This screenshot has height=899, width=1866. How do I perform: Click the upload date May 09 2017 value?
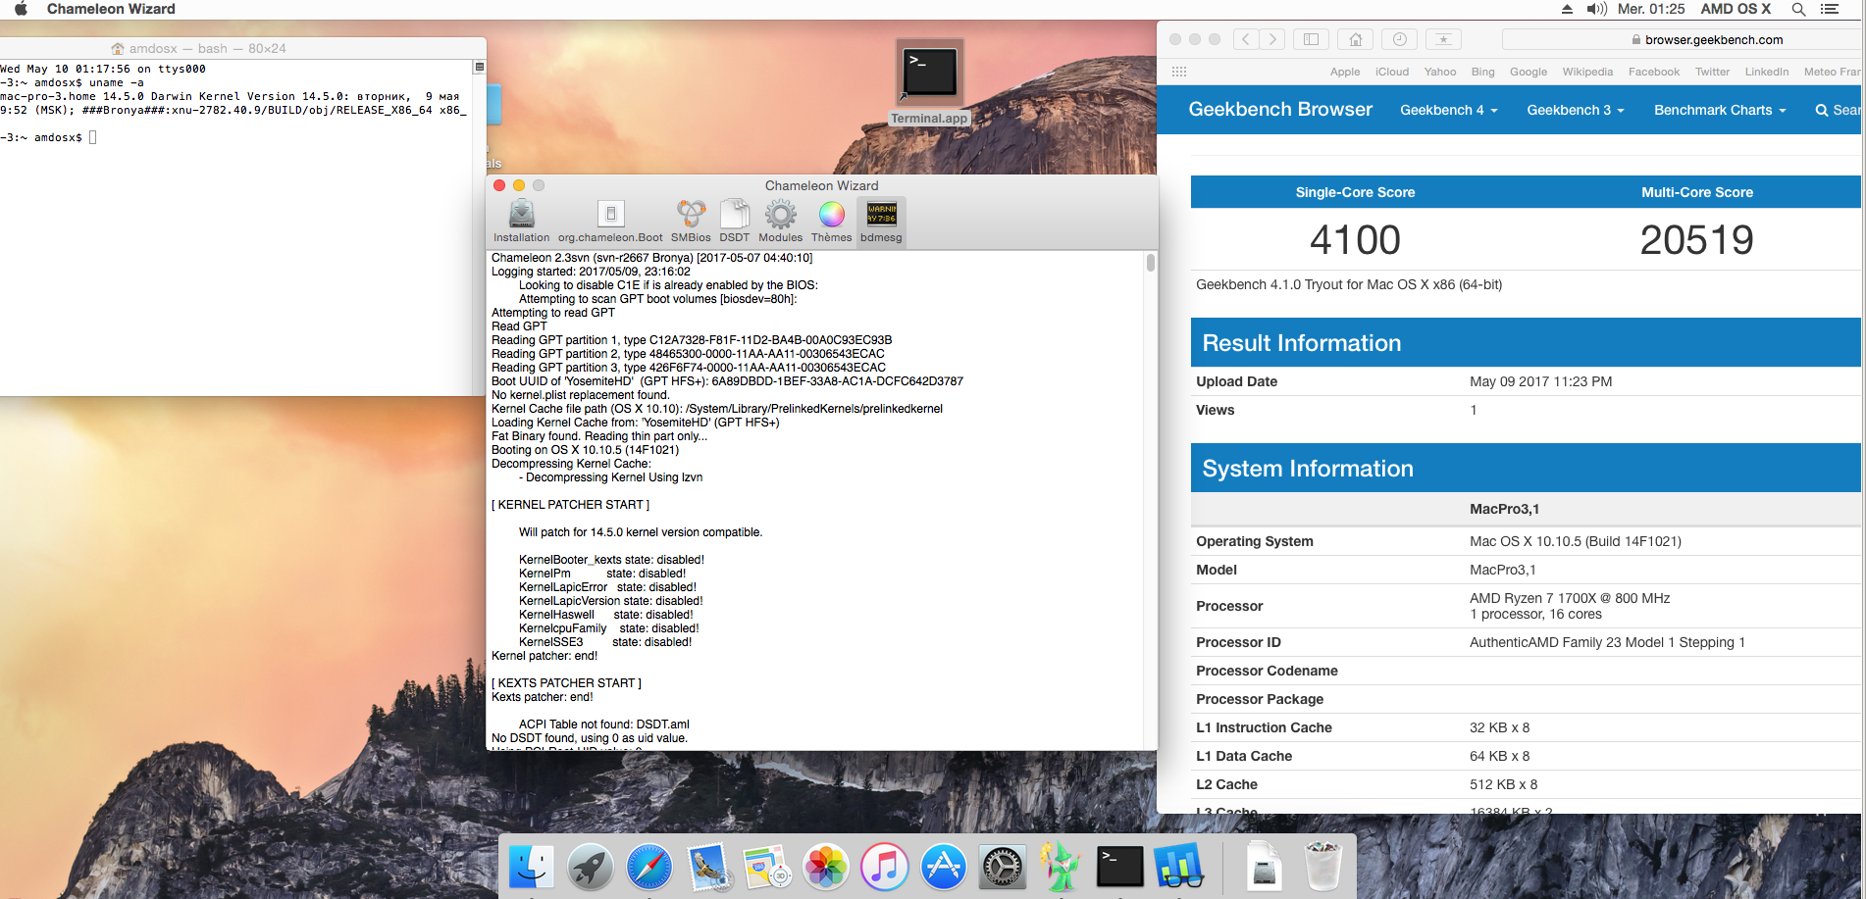tap(1540, 381)
